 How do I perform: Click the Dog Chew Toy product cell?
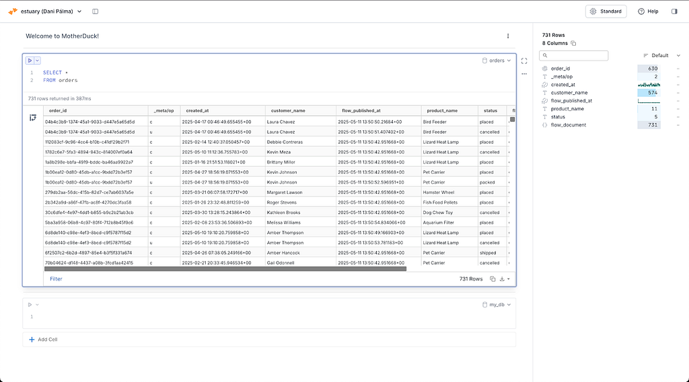click(x=449, y=213)
